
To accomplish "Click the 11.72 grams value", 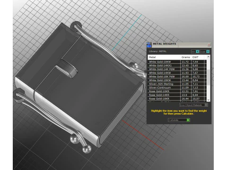I will pos(185,62).
